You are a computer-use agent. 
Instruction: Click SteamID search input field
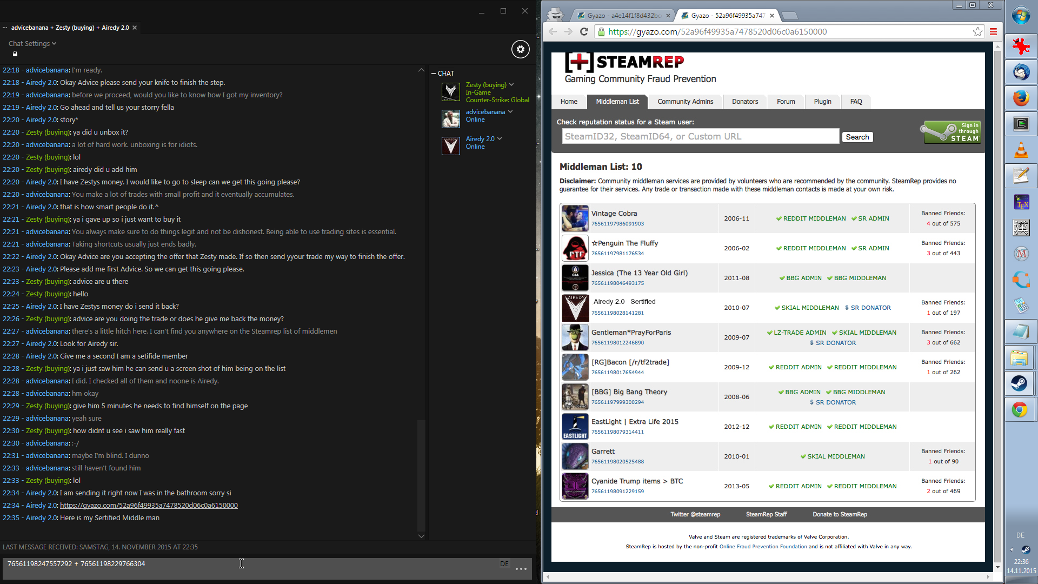pyautogui.click(x=700, y=136)
